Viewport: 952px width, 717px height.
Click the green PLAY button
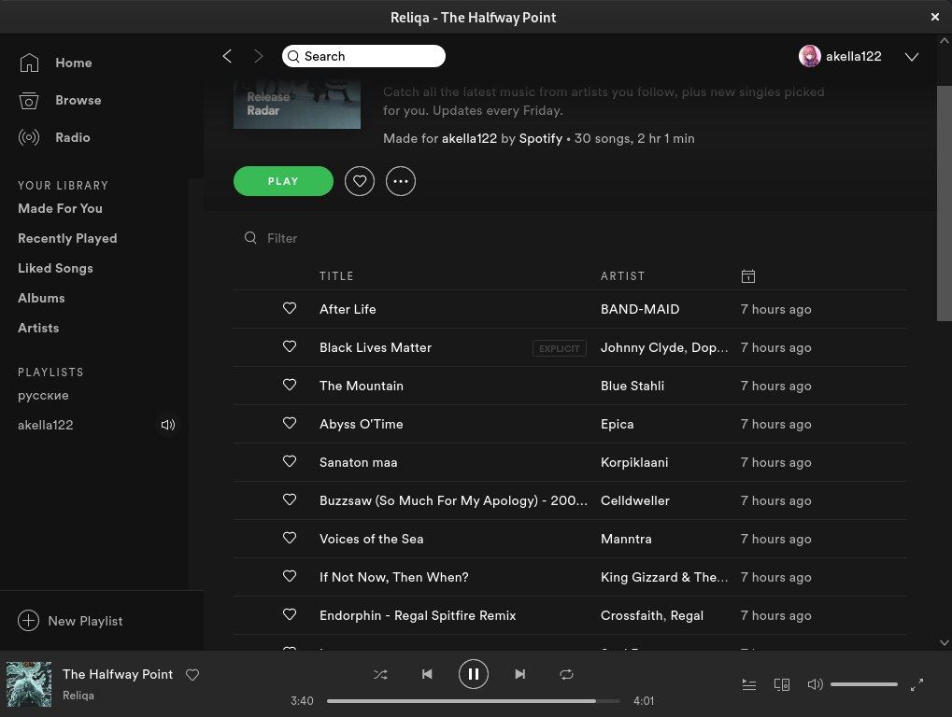point(283,181)
